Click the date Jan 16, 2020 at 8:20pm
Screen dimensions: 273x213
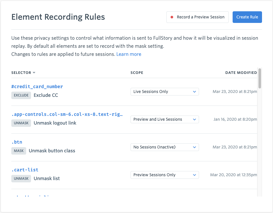pos(235,119)
